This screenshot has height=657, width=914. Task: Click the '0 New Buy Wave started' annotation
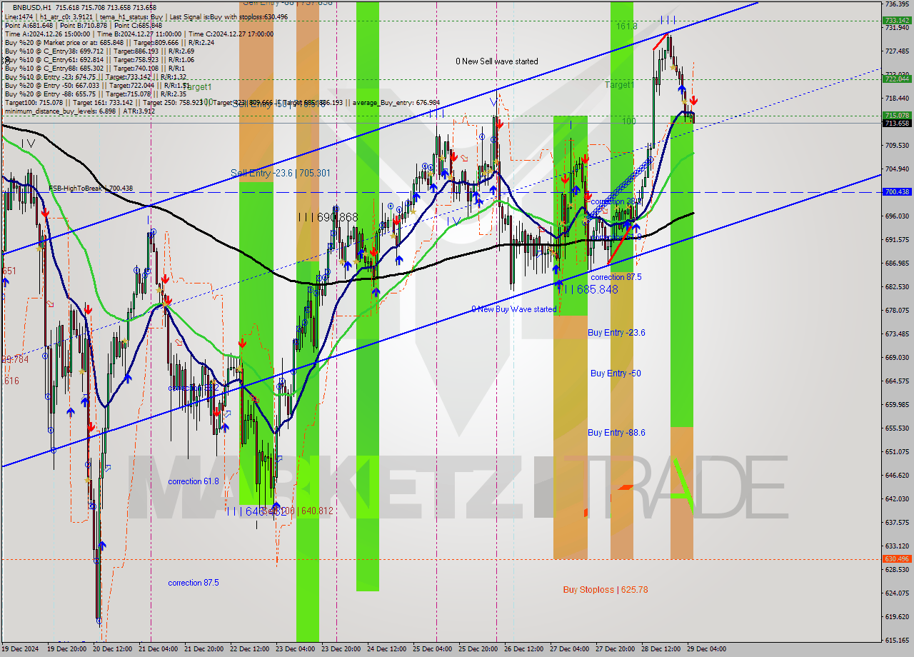513,309
